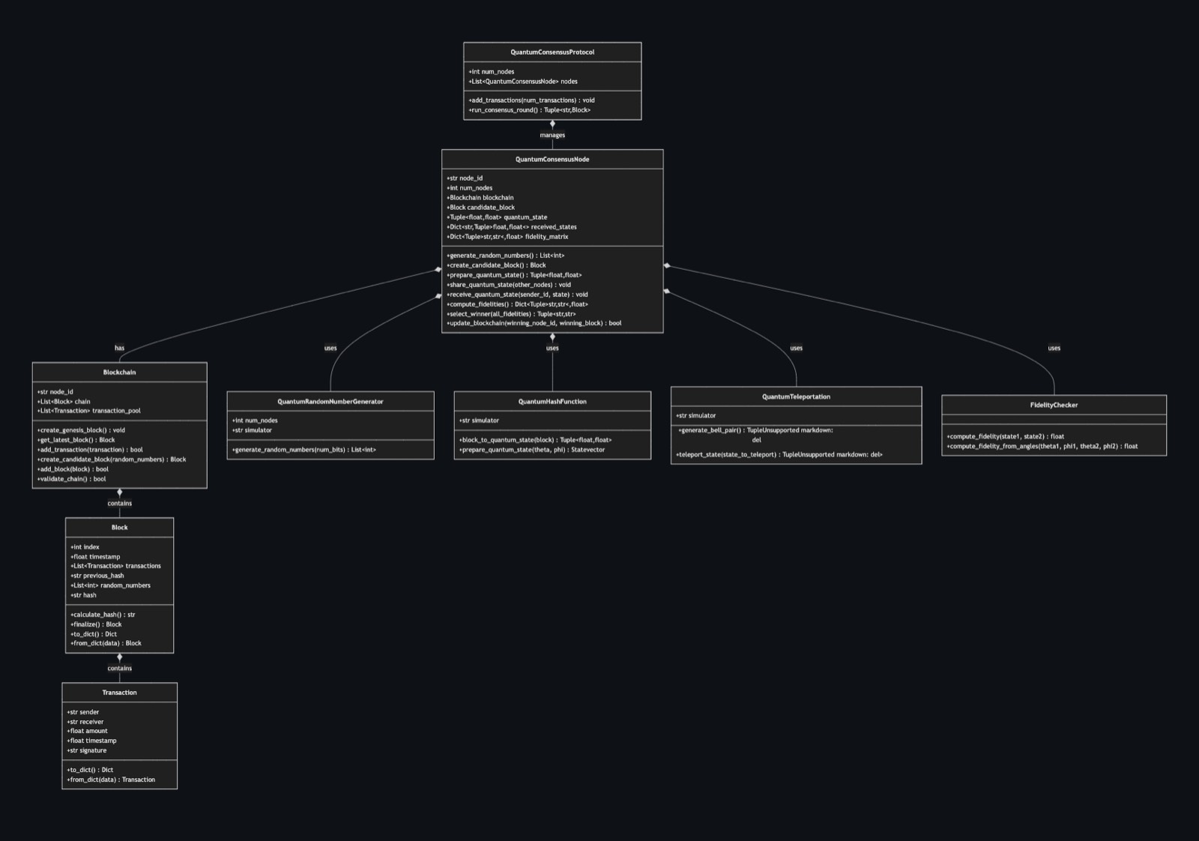Click the 'has' relationship label
This screenshot has height=841, width=1199.
click(120, 348)
